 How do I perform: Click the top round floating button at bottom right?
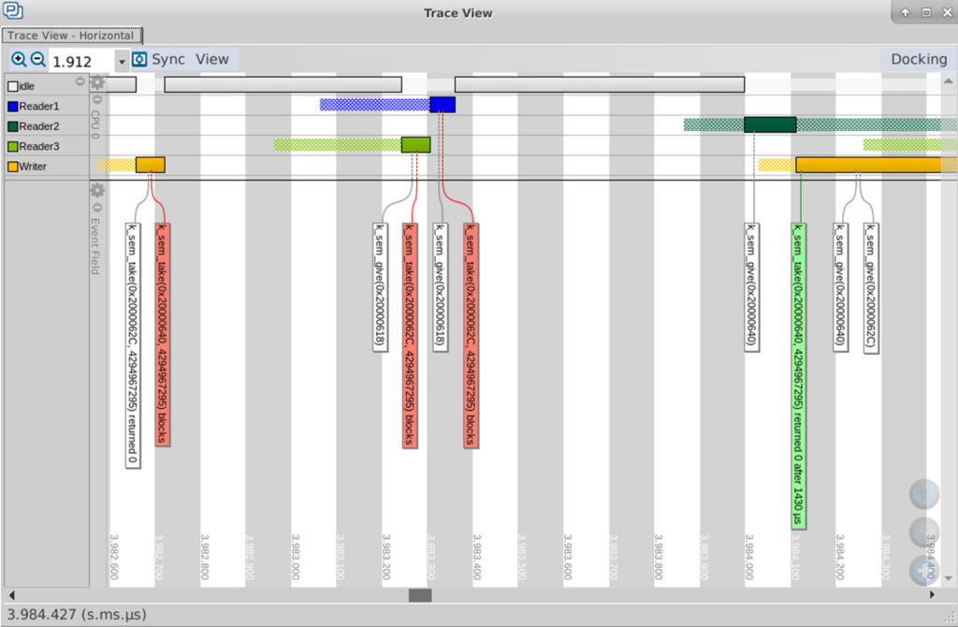[923, 493]
